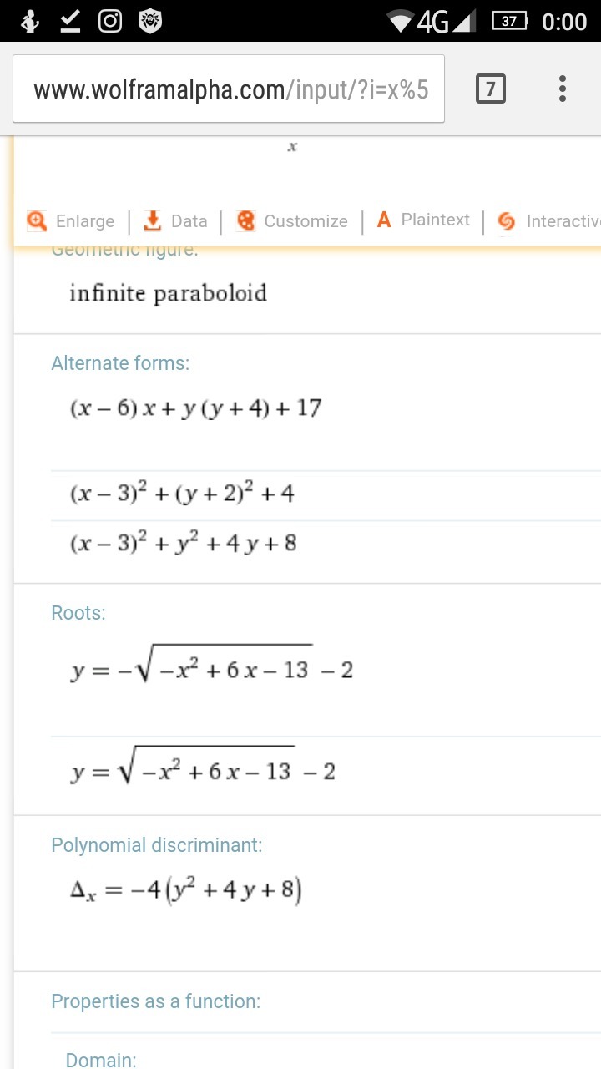Select the wolframalpha.com address bar

tap(229, 89)
